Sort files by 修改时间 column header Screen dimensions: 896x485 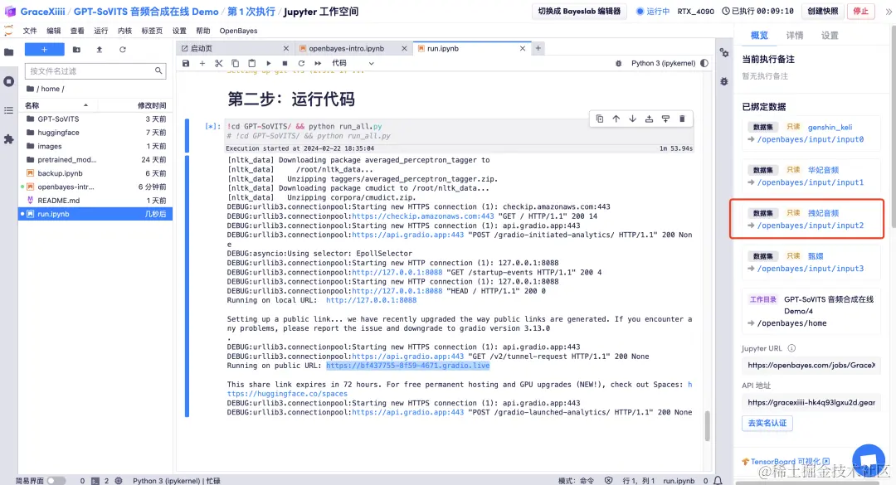point(152,105)
